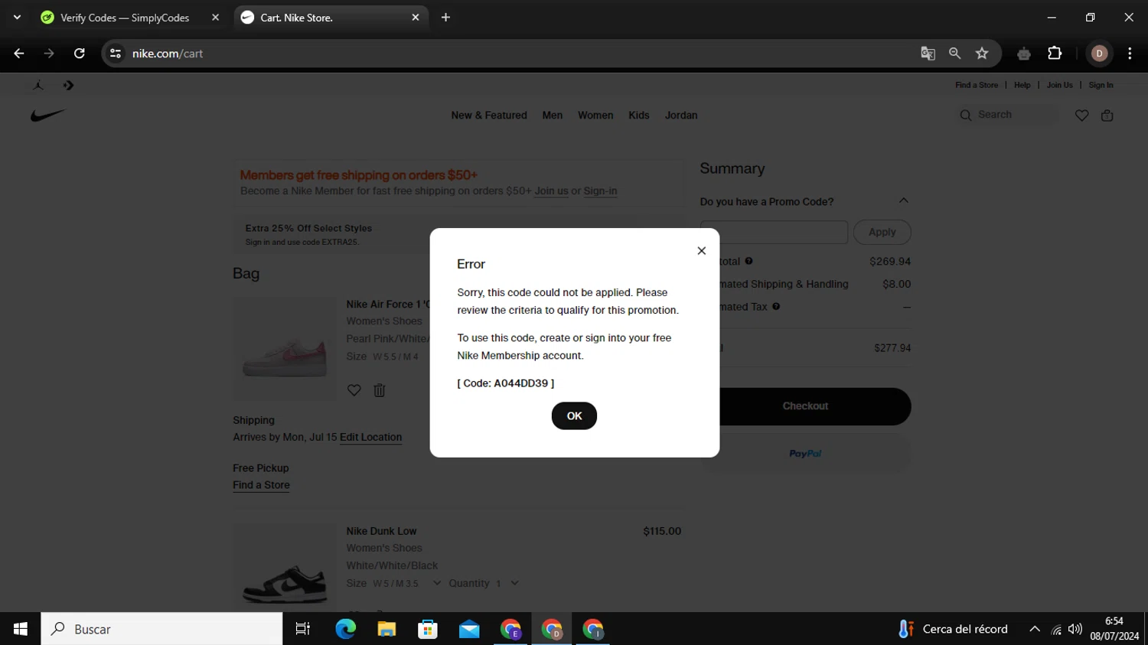Open Nike Dunk Low product thumbnail

(285, 568)
